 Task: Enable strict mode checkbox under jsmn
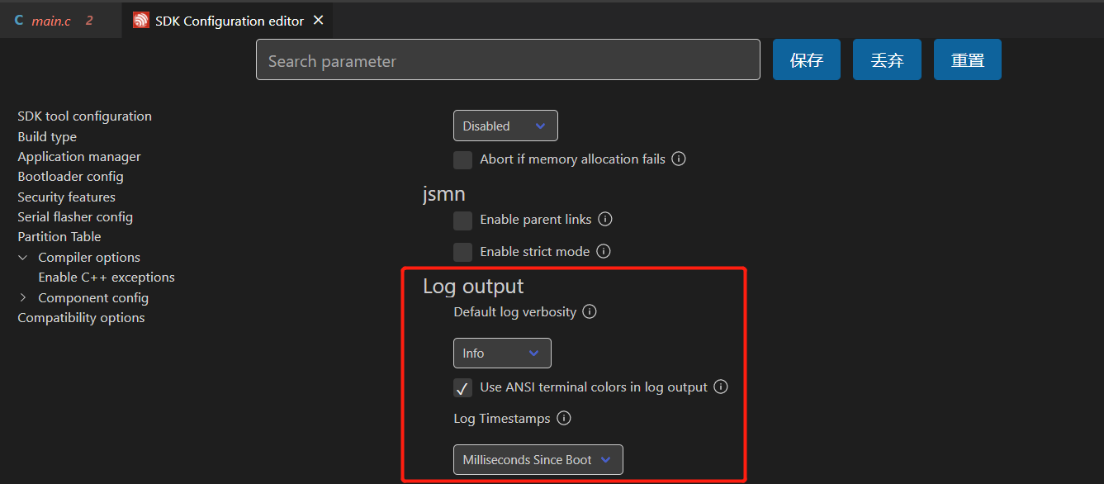point(463,252)
